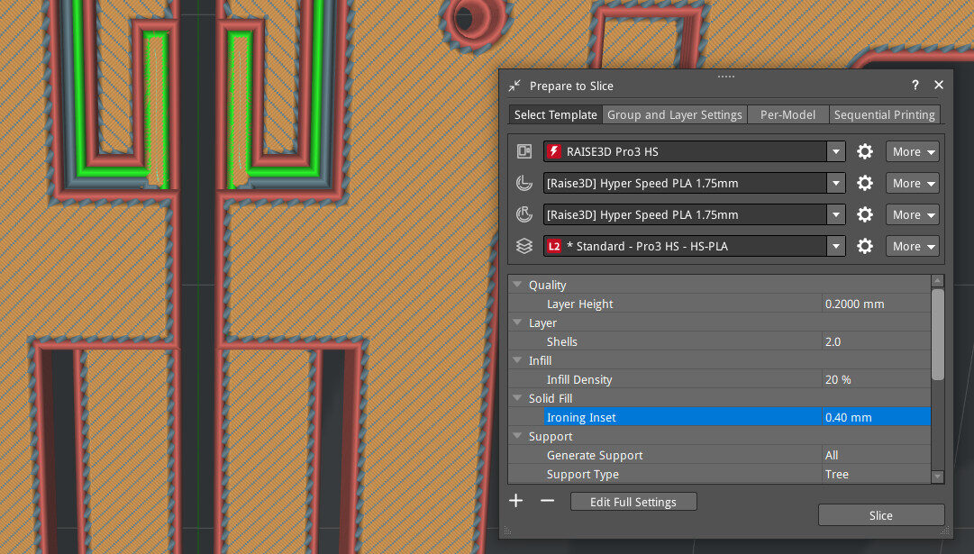
Task: Collapse the Quality settings group
Action: coord(517,285)
